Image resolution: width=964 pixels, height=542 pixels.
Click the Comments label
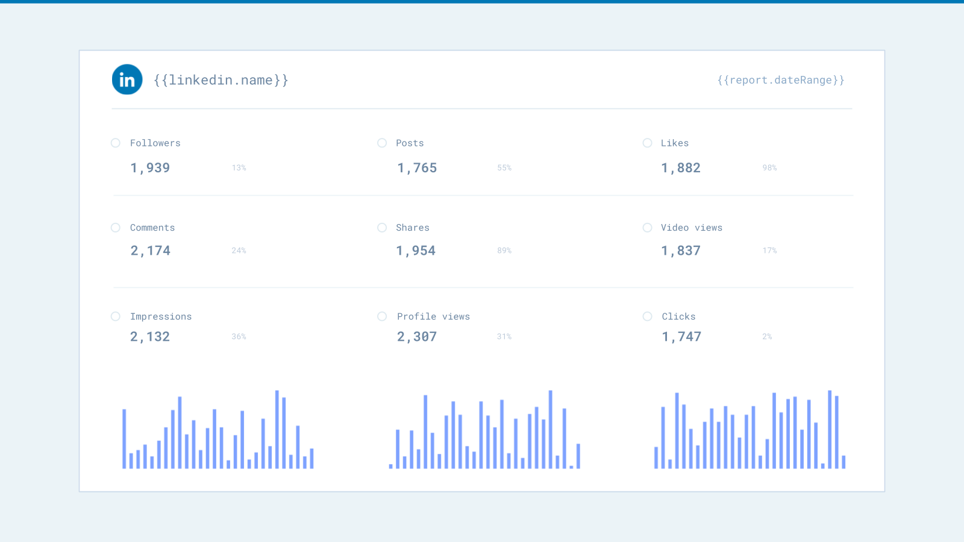coord(152,228)
